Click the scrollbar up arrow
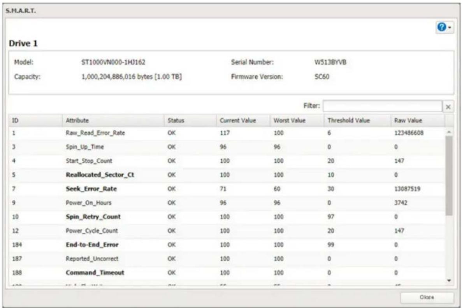 [449, 132]
